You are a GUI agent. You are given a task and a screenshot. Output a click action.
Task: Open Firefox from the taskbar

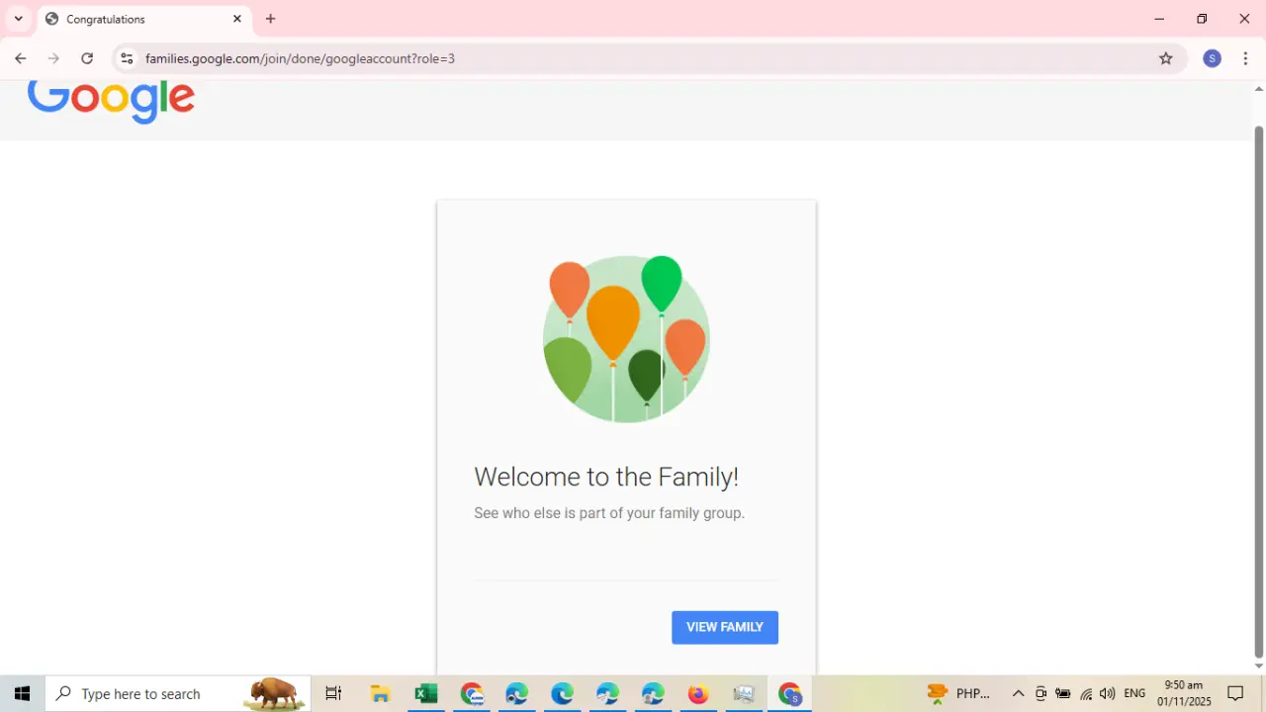pos(698,693)
